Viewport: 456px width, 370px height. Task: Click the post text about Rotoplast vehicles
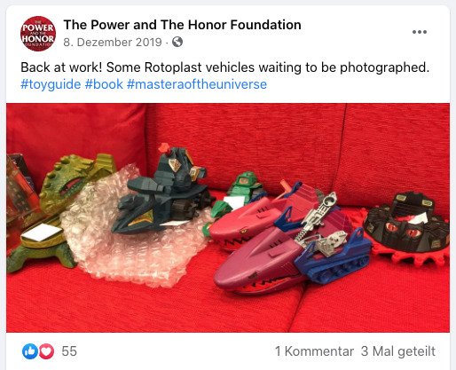(x=224, y=67)
